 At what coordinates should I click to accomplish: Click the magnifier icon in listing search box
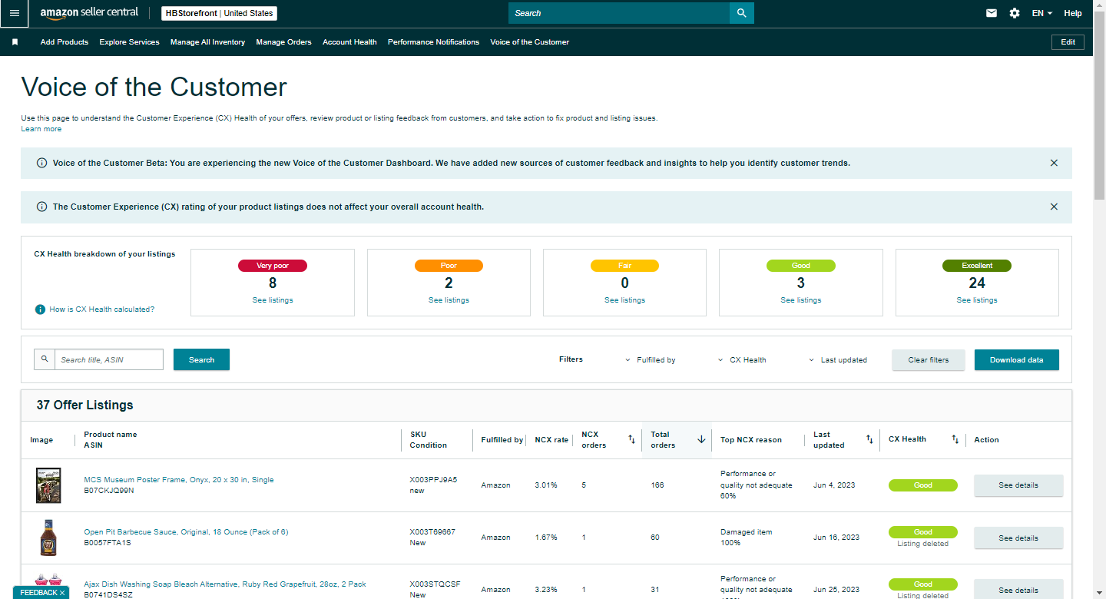45,359
